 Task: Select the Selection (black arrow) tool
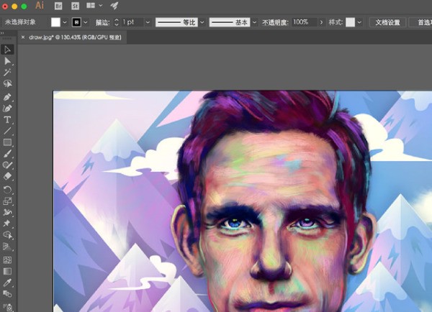click(8, 50)
